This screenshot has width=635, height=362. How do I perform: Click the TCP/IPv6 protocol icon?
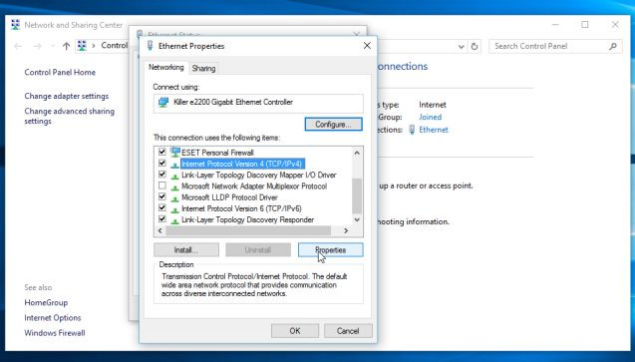[175, 209]
